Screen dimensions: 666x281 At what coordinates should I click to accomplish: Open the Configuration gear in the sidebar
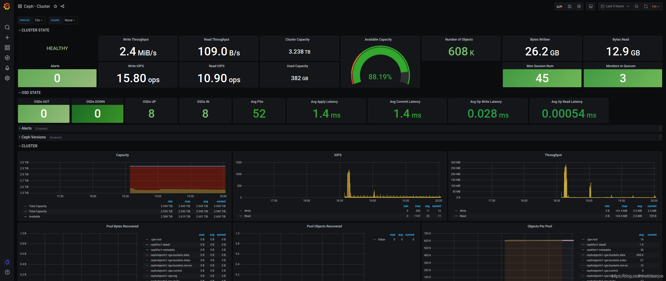click(x=7, y=78)
